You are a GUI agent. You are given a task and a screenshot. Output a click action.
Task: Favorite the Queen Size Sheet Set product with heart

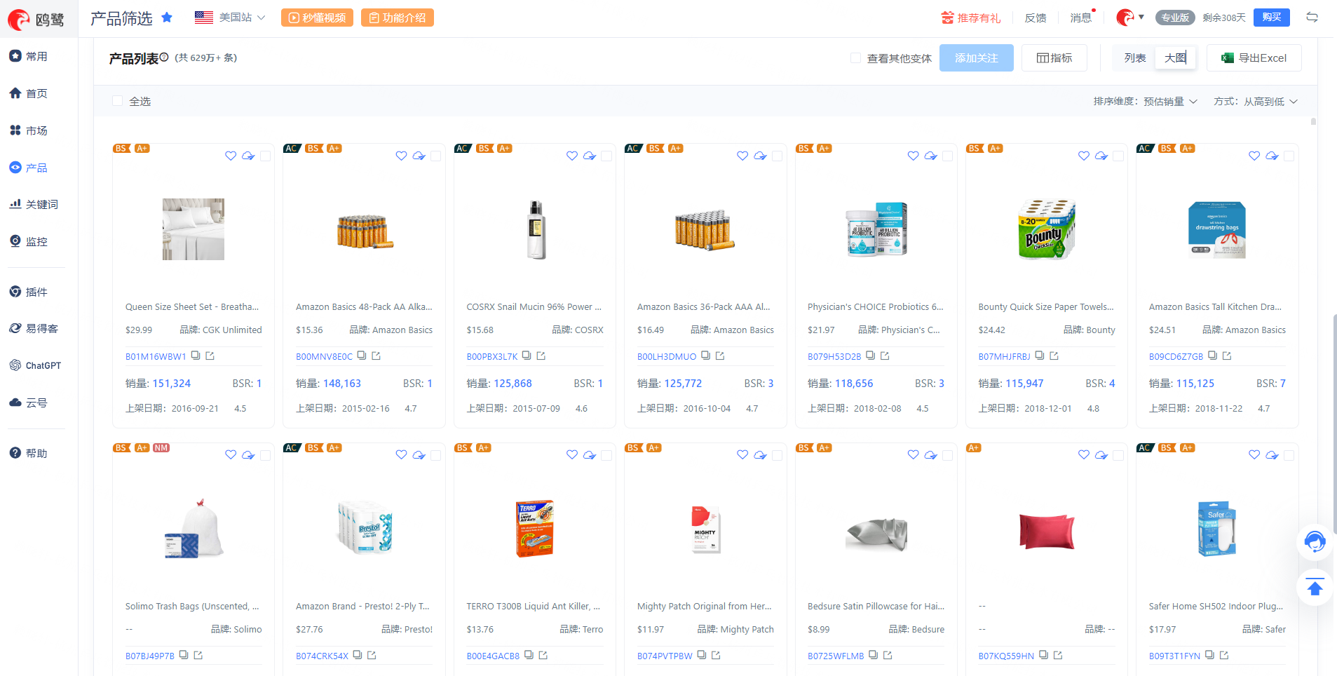(231, 156)
